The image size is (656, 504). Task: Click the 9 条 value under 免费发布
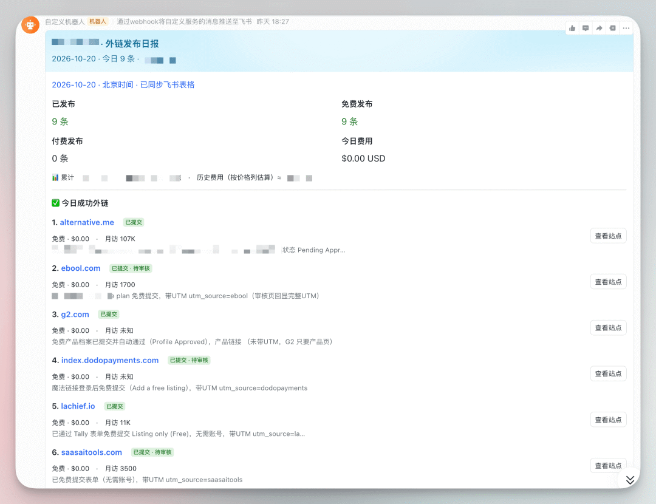coord(349,121)
